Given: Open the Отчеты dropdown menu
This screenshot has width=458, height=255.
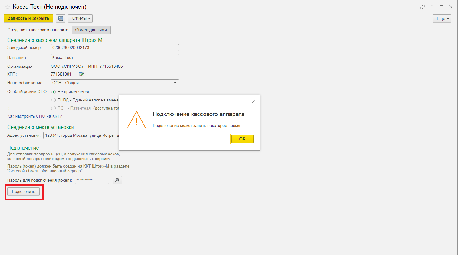Looking at the screenshot, I should 80,18.
